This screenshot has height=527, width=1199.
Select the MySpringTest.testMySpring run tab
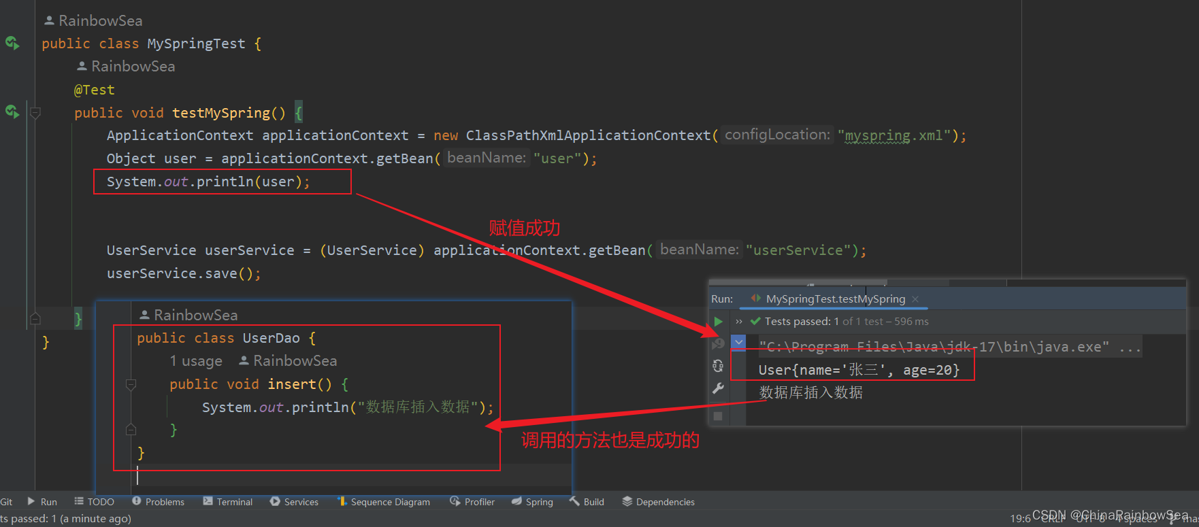(835, 299)
